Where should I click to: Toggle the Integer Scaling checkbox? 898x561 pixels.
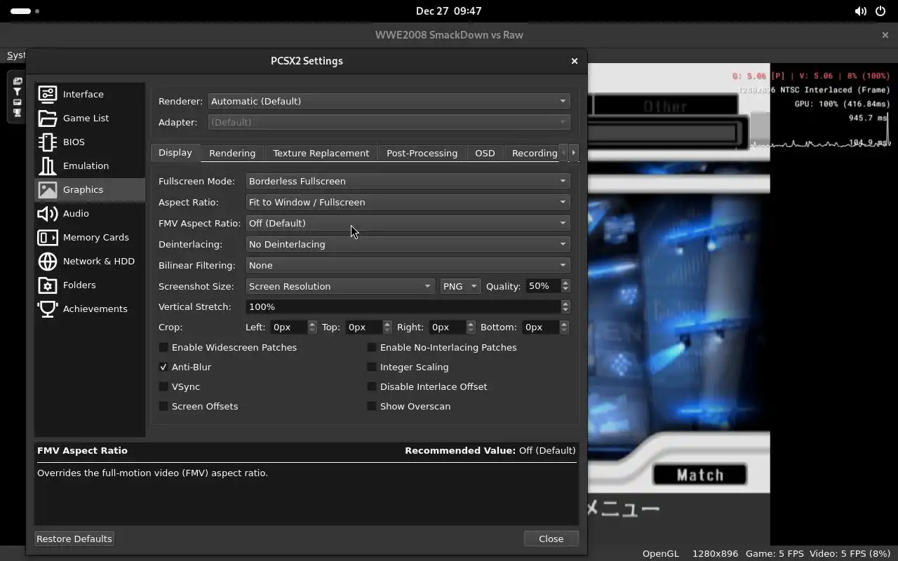pyautogui.click(x=372, y=367)
